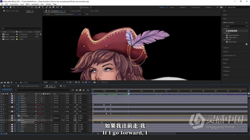Viewport: 250px width, 140px height.
Task: Select the Rotation tool
Action: click(29, 7)
